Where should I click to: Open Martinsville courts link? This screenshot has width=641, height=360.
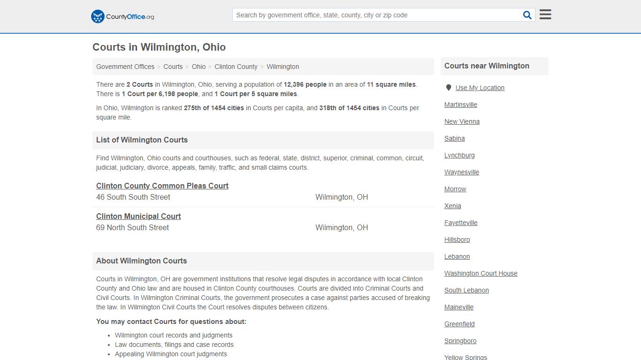(461, 105)
